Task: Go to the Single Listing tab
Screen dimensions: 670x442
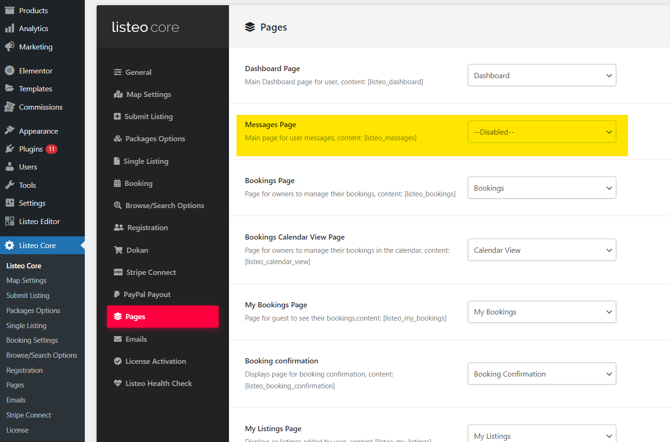Action: click(x=146, y=161)
